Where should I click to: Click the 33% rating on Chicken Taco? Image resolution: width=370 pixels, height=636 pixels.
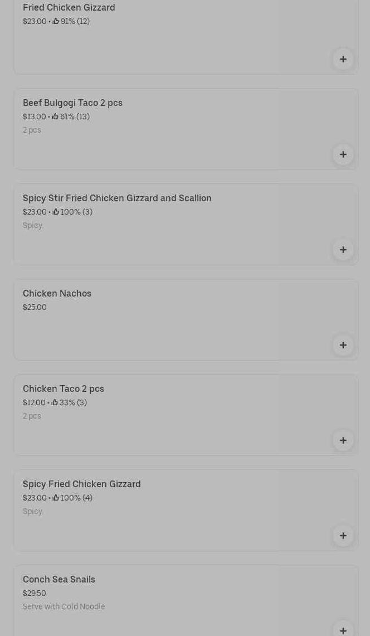click(69, 402)
